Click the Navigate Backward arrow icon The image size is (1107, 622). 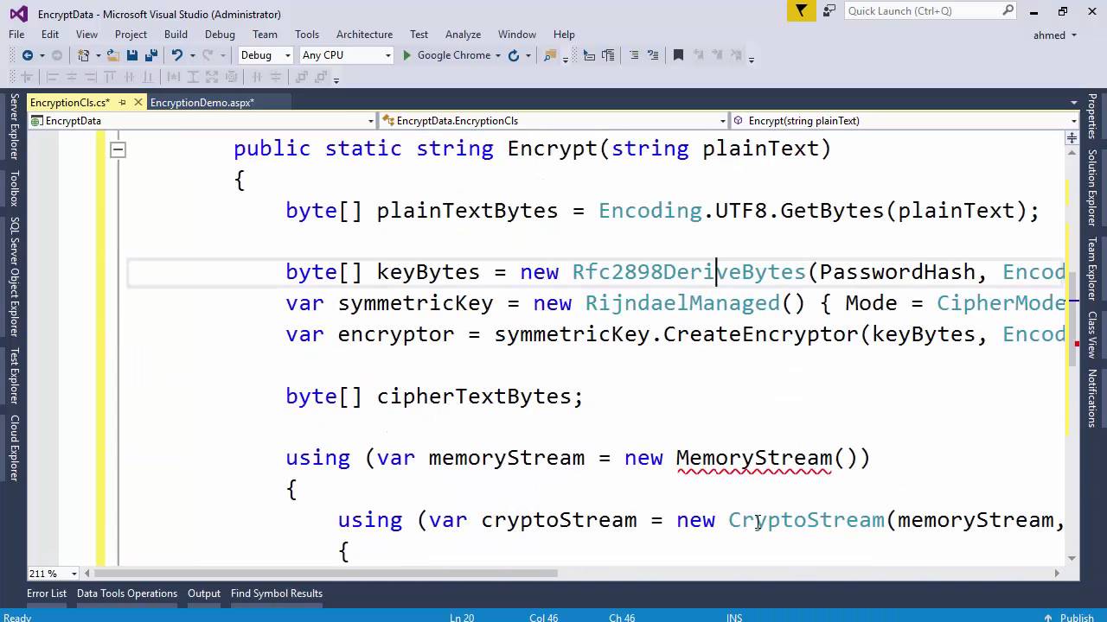click(x=27, y=55)
